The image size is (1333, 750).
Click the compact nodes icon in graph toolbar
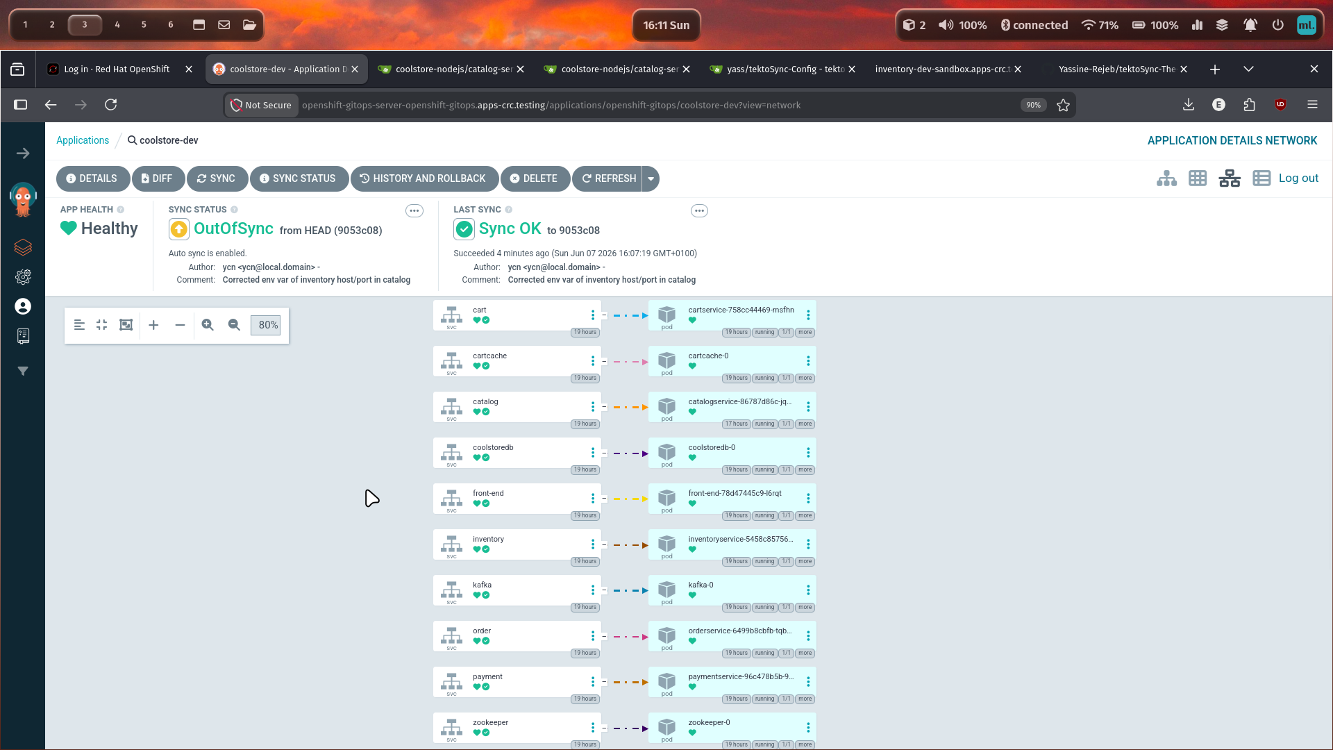pyautogui.click(x=102, y=325)
